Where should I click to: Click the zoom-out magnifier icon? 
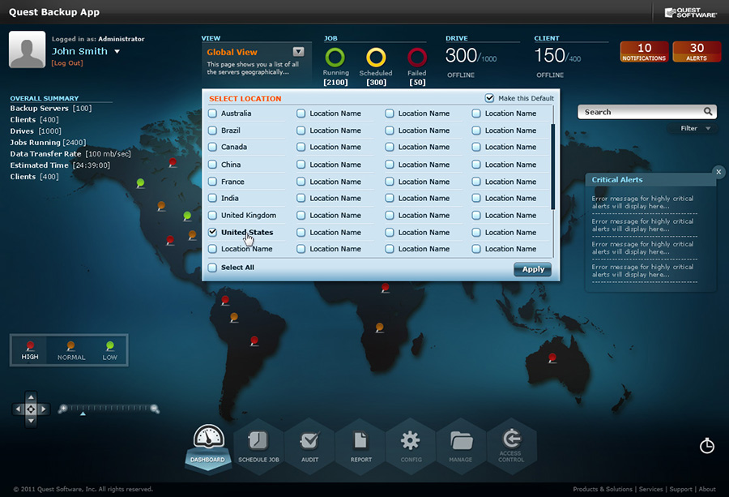(x=155, y=409)
